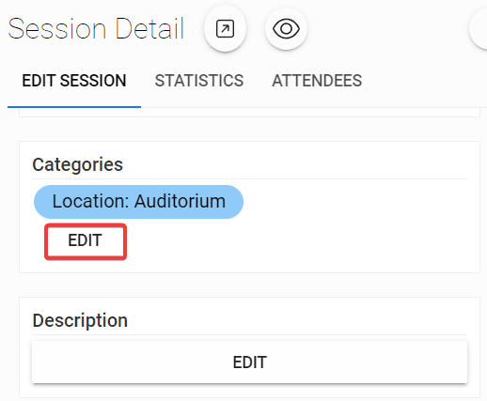
Task: Select the Location: Auditorium chip
Action: click(x=138, y=201)
